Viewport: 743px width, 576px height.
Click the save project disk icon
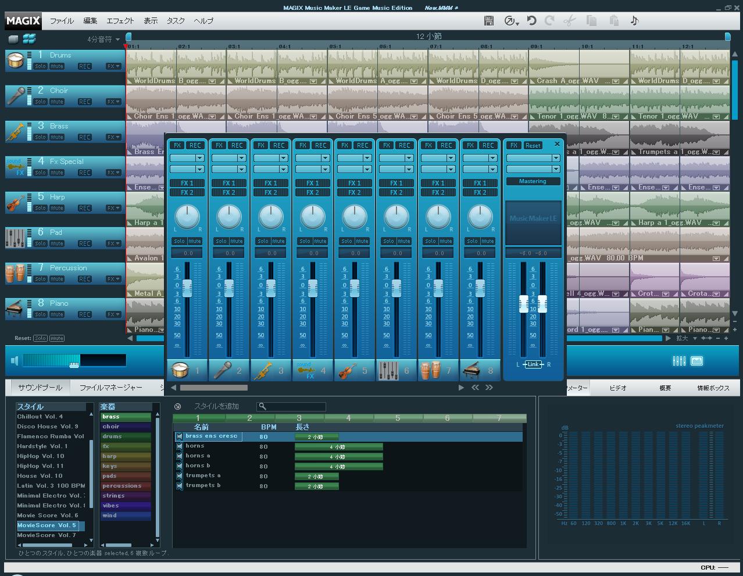[489, 21]
